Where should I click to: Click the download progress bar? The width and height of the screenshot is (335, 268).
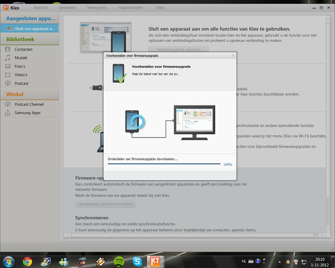pyautogui.click(x=164, y=164)
